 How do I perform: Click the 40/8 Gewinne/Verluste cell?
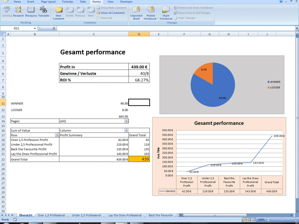point(139,73)
